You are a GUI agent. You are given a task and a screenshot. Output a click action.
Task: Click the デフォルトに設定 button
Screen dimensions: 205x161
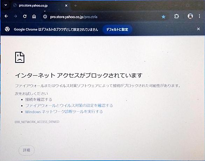[x=117, y=29]
